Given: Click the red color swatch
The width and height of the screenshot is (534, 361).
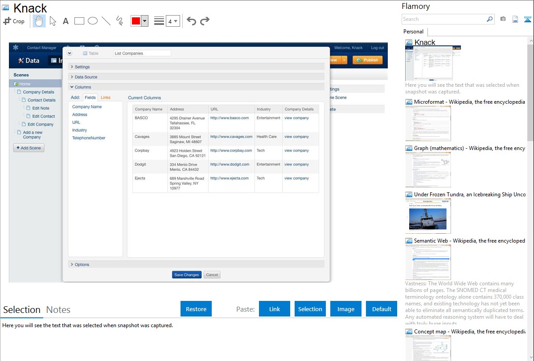Looking at the screenshot, I should pos(136,21).
